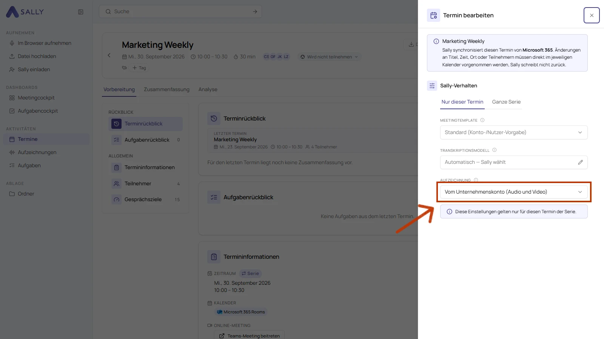The height and width of the screenshot is (339, 604).
Task: Open Datei hochladen in sidebar
Action: 46,56
